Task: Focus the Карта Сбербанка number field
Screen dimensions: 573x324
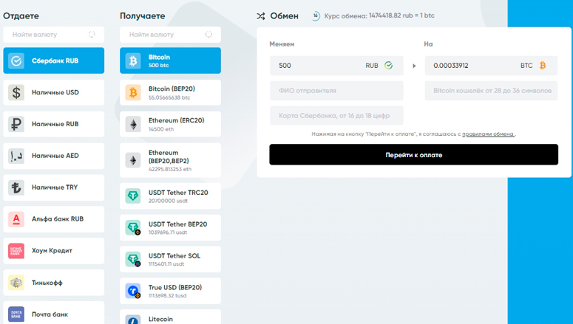Action: (336, 116)
